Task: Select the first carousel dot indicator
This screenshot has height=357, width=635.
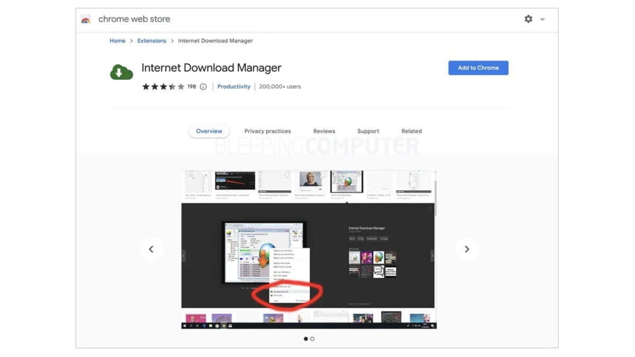Action: (x=306, y=338)
